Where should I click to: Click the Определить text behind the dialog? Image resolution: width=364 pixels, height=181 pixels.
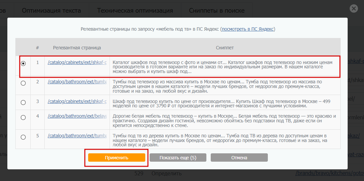167,173
